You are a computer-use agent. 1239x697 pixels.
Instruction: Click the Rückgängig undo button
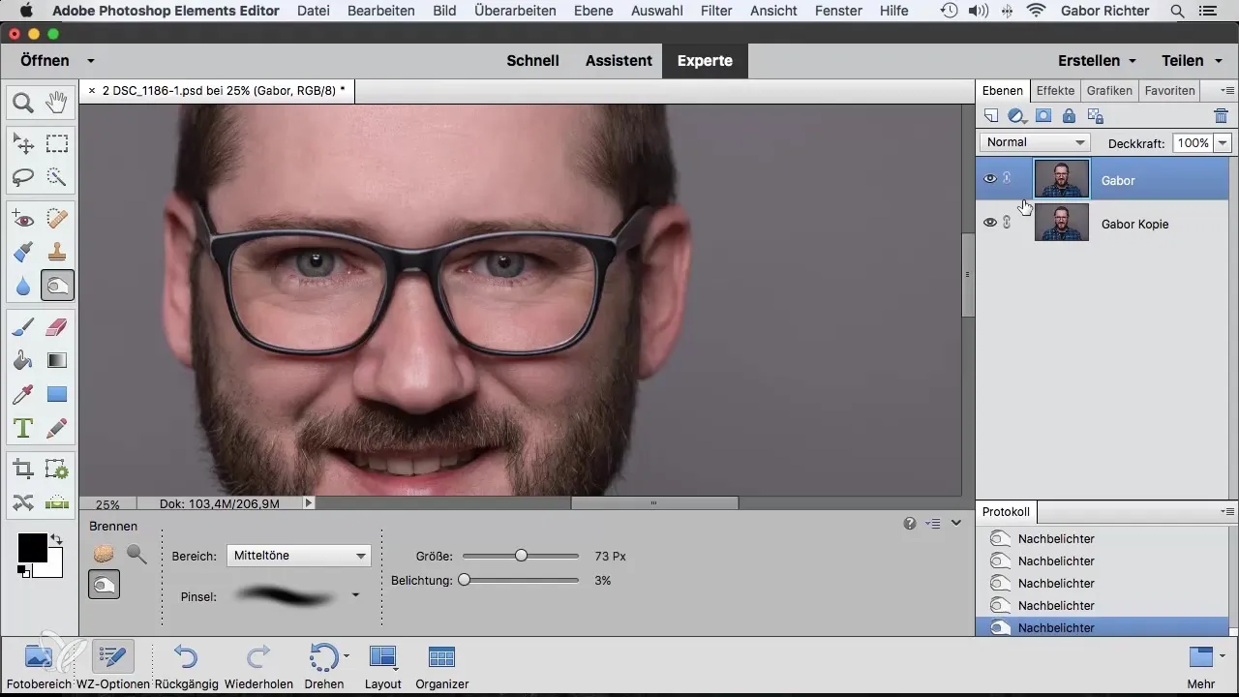185,666
